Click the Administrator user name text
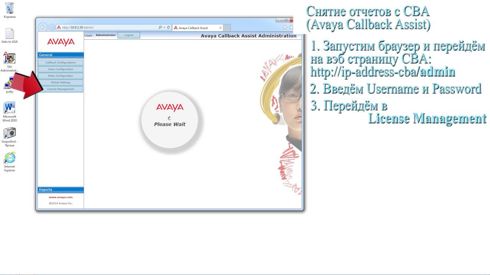This screenshot has width=490, height=275. pyautogui.click(x=106, y=35)
